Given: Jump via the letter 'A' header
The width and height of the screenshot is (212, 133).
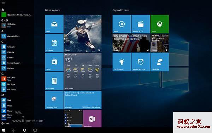Looking at the screenshot, I should (x=2, y=31).
